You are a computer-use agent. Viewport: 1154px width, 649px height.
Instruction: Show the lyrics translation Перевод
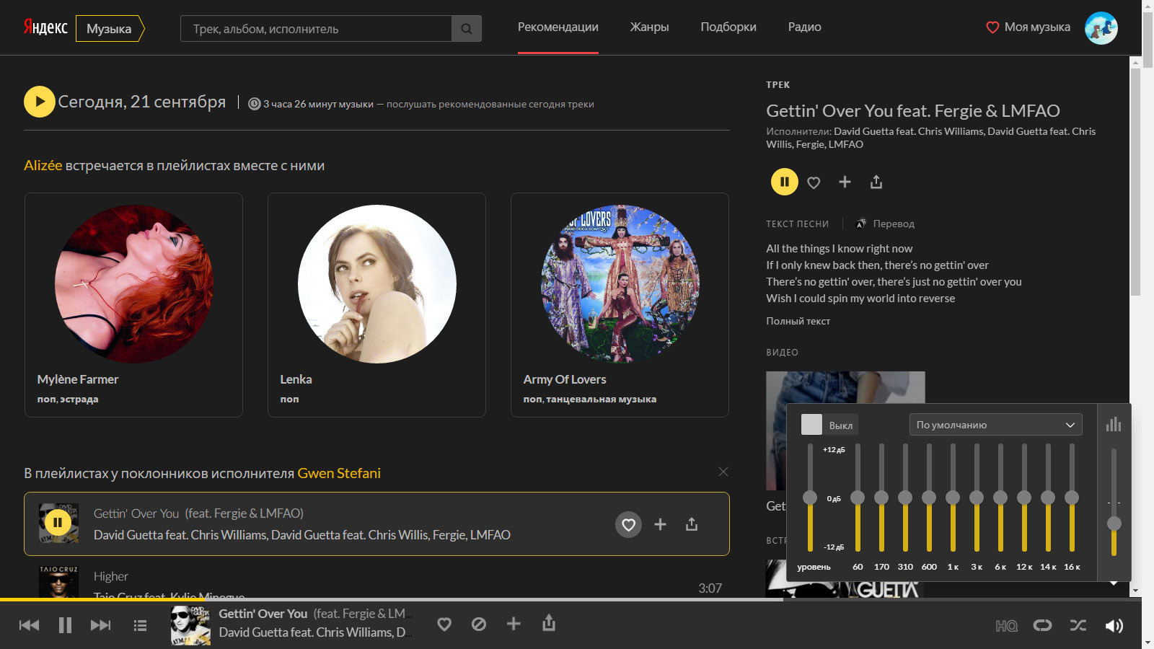pyautogui.click(x=886, y=224)
